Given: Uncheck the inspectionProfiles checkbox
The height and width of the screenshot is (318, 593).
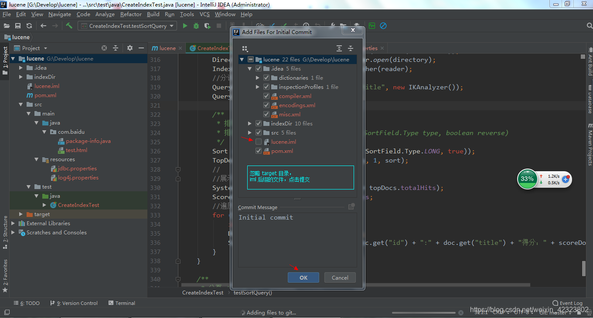Looking at the screenshot, I should click(x=266, y=87).
